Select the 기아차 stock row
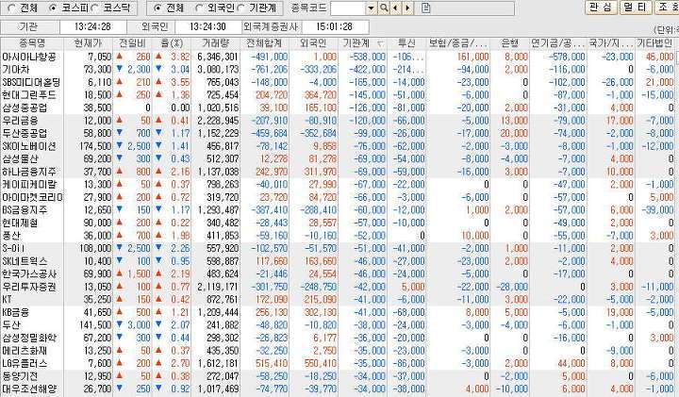 click(337, 69)
